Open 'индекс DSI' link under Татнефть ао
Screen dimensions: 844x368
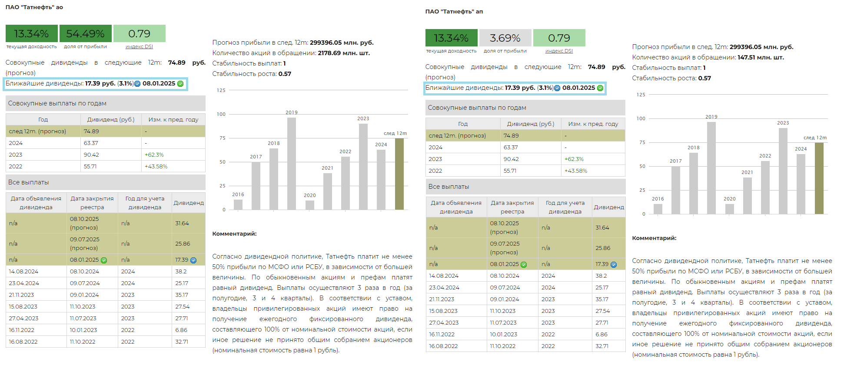pyautogui.click(x=139, y=47)
